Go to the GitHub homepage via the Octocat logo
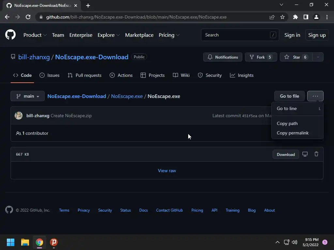The image size is (334, 250). [x=10, y=35]
